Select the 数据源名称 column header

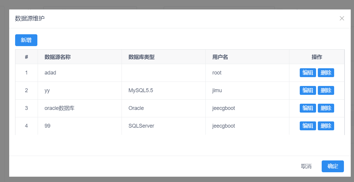[x=80, y=57]
